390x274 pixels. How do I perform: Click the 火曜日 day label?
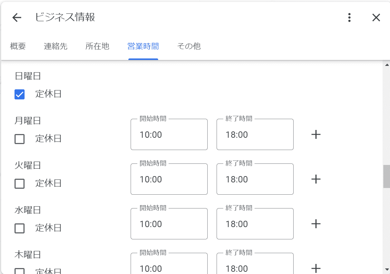28,165
